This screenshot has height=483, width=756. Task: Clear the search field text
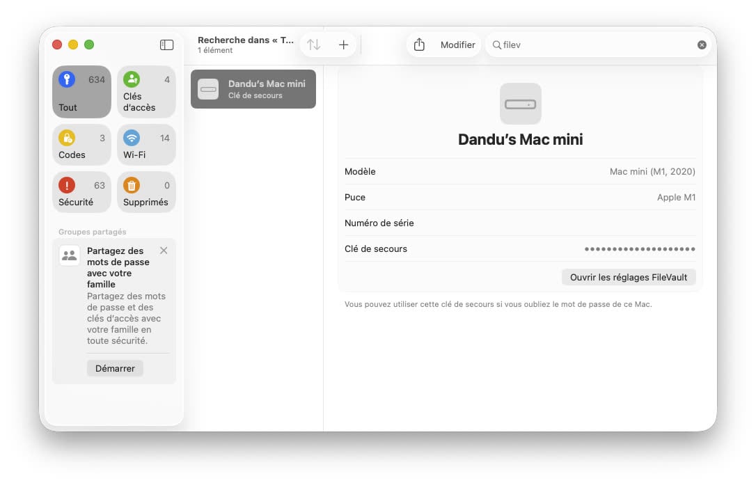[x=702, y=45]
